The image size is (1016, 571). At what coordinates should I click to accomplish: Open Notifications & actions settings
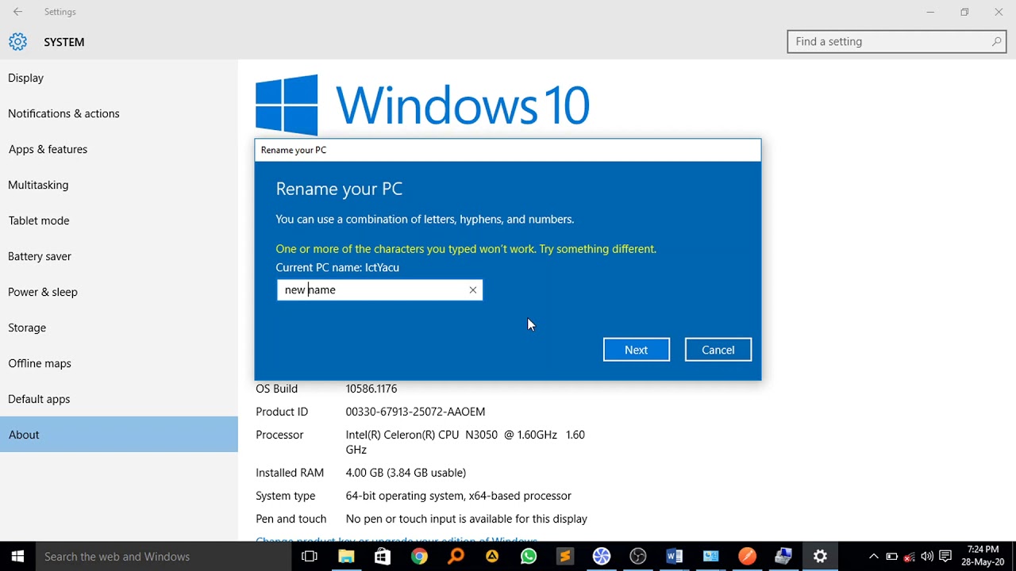(119, 113)
